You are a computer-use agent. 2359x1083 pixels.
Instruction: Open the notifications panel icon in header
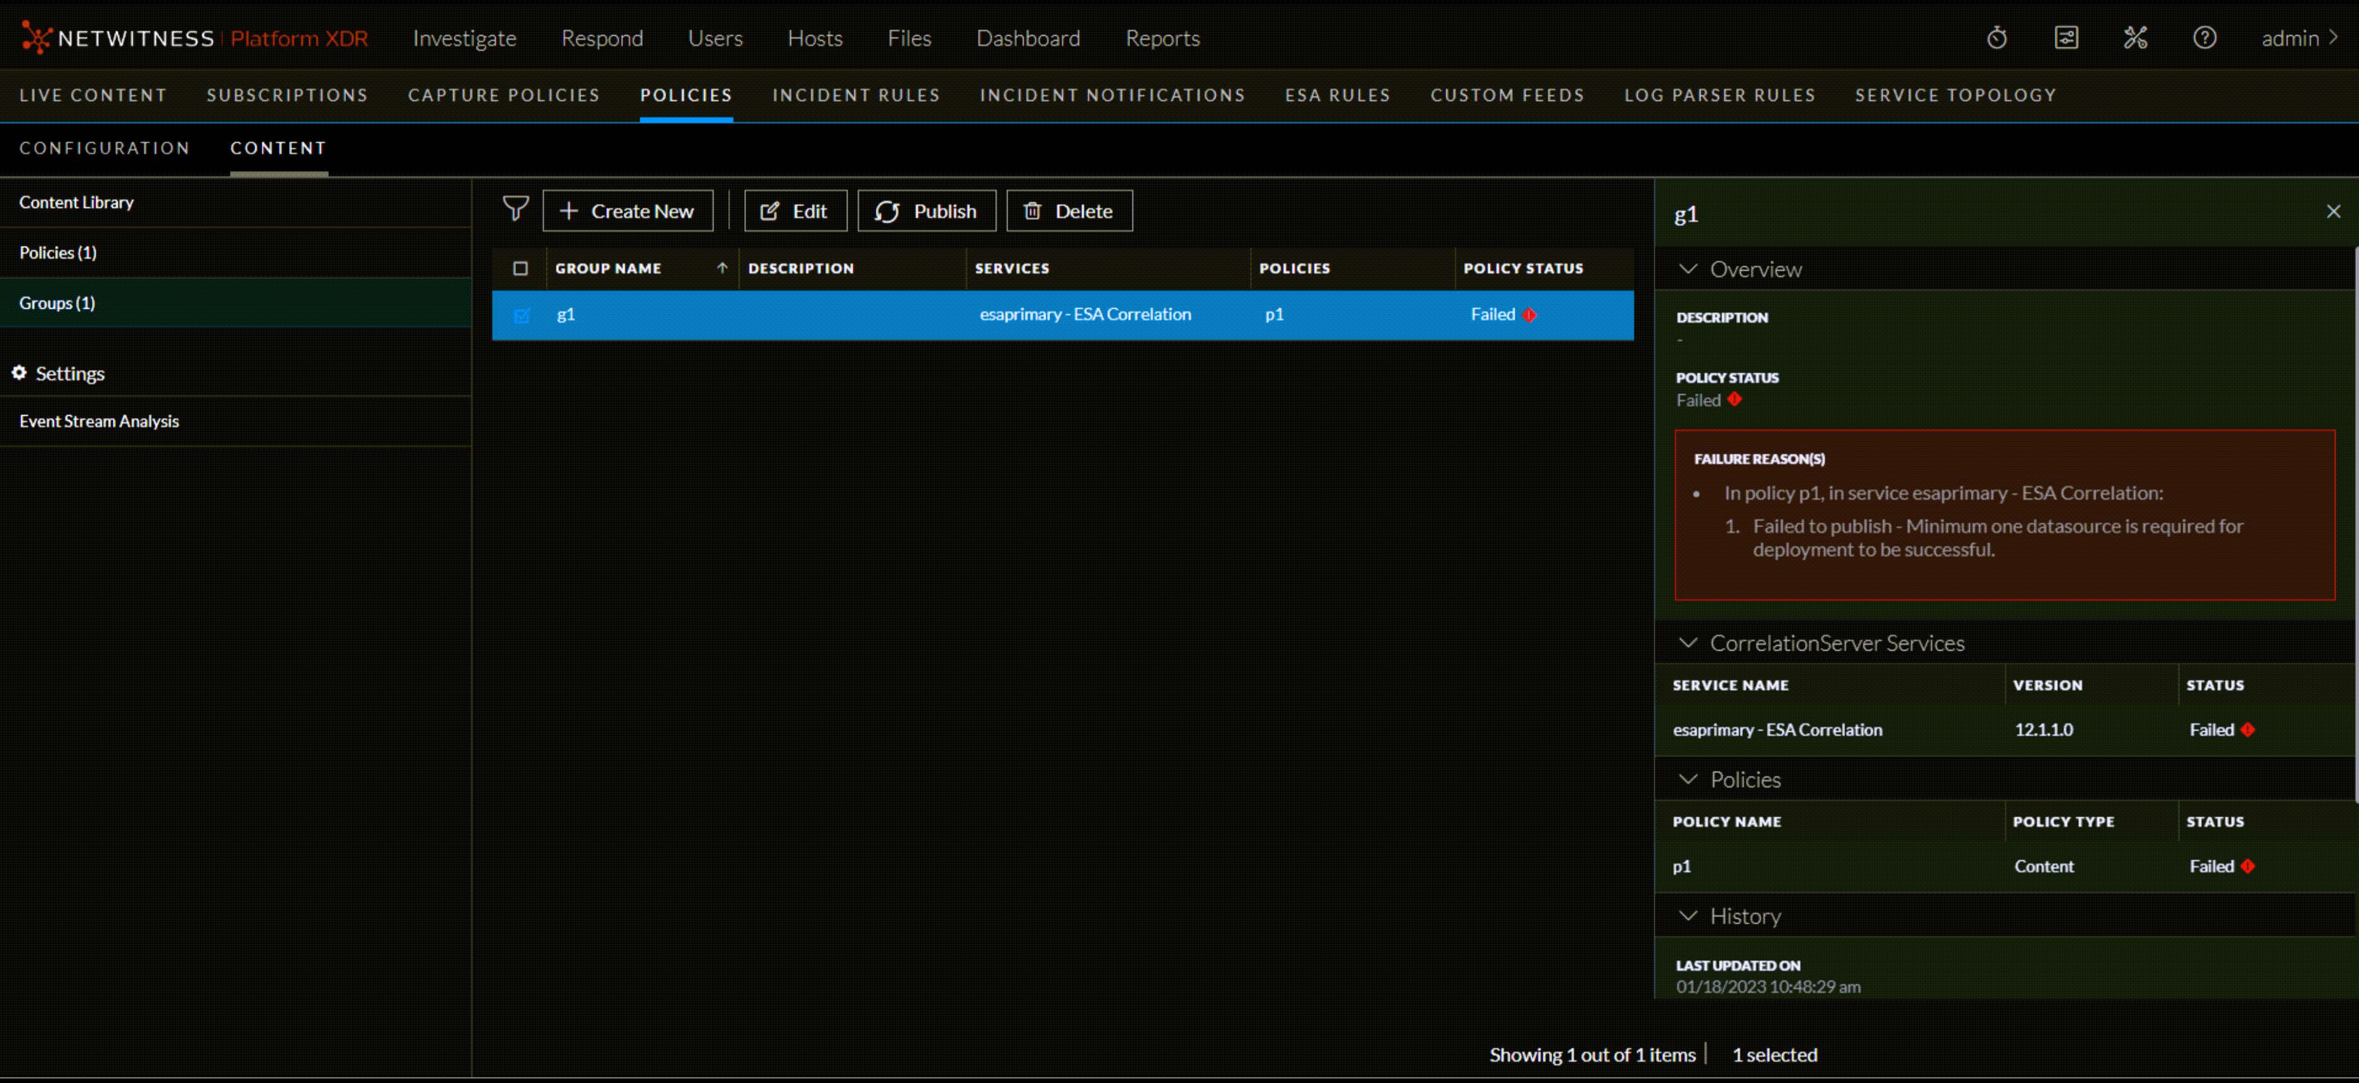coord(2066,37)
